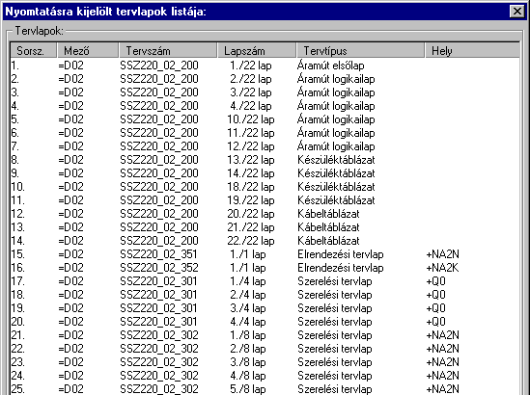Select row 11 Készüléktáblázat 19./22 lap
This screenshot has width=530, height=395.
(x=265, y=200)
